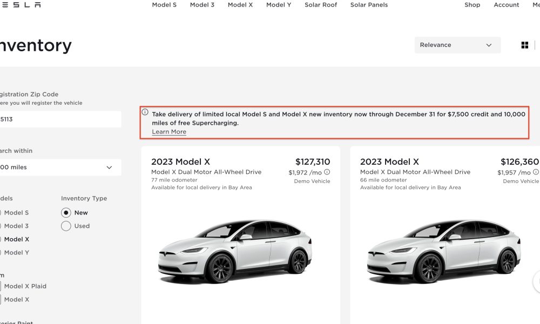View the 66 mile odometer Model X image
Viewport: 540px width, 324px height.
444,251
